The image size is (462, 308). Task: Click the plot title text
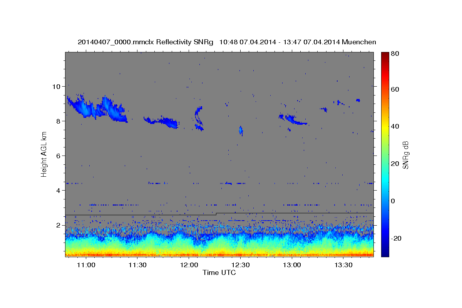[227, 42]
